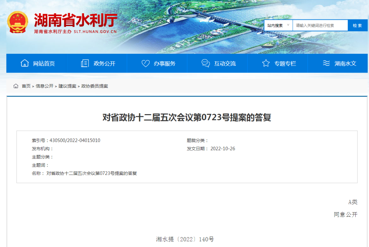Click the heart icon beside 办事服务
Image resolution: width=369 pixels, height=247 pixels.
click(146, 63)
